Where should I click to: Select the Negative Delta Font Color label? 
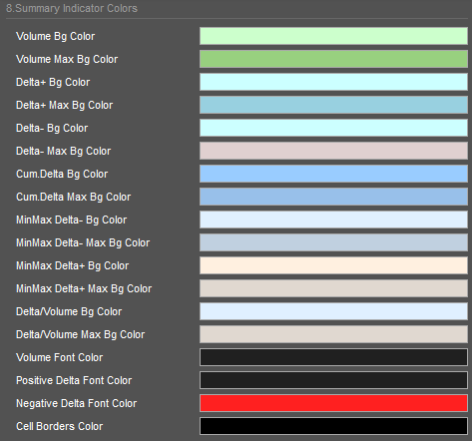point(76,403)
